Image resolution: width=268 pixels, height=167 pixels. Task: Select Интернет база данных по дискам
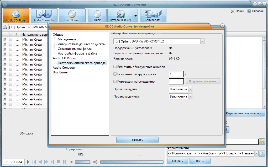[82, 44]
